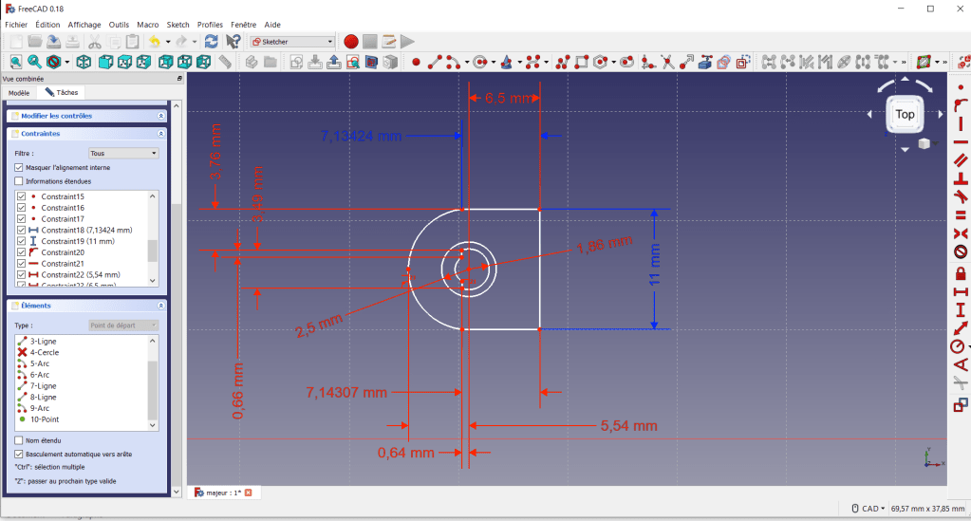Click the red record macro button
This screenshot has height=521, width=971.
coord(351,42)
